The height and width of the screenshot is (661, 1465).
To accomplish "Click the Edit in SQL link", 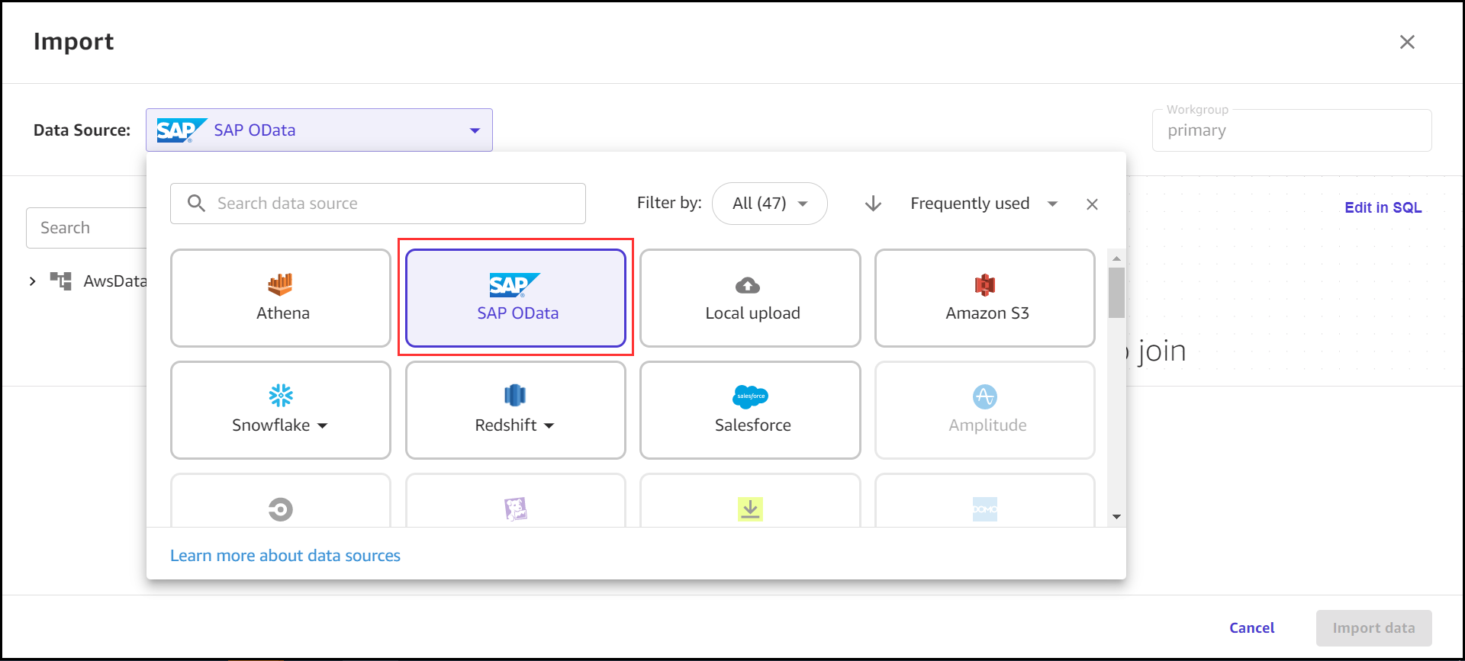I will click(1383, 207).
